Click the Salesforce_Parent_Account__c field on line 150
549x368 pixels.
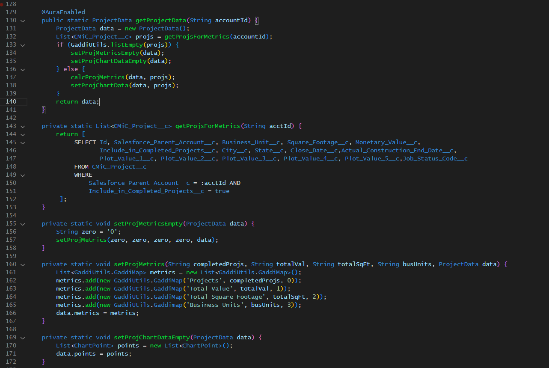pyautogui.click(x=139, y=183)
